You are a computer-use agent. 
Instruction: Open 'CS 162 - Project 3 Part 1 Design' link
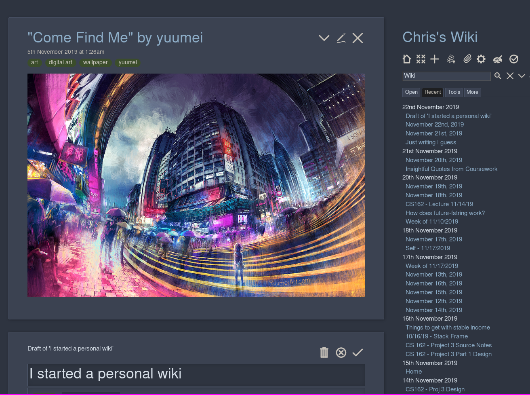[x=449, y=354]
